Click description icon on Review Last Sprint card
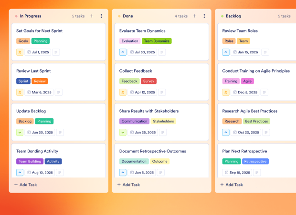The width and height of the screenshot is (296, 215). click(x=56, y=92)
